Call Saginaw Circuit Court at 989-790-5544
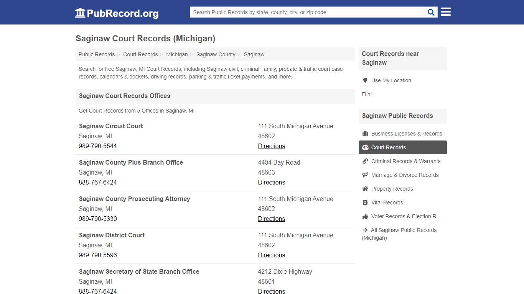 coord(98,146)
